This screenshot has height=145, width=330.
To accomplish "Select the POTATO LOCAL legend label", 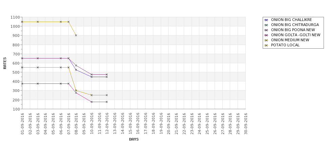I will [x=285, y=45].
